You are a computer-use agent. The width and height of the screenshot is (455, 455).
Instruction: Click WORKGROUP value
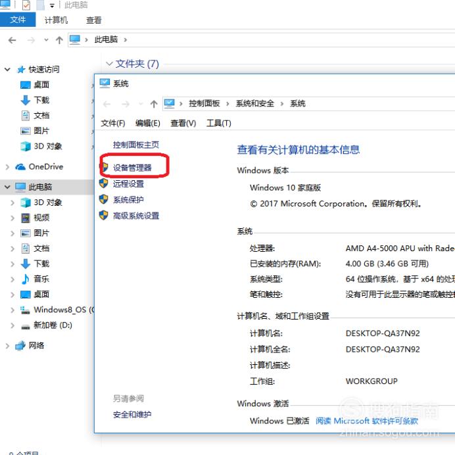point(371,381)
